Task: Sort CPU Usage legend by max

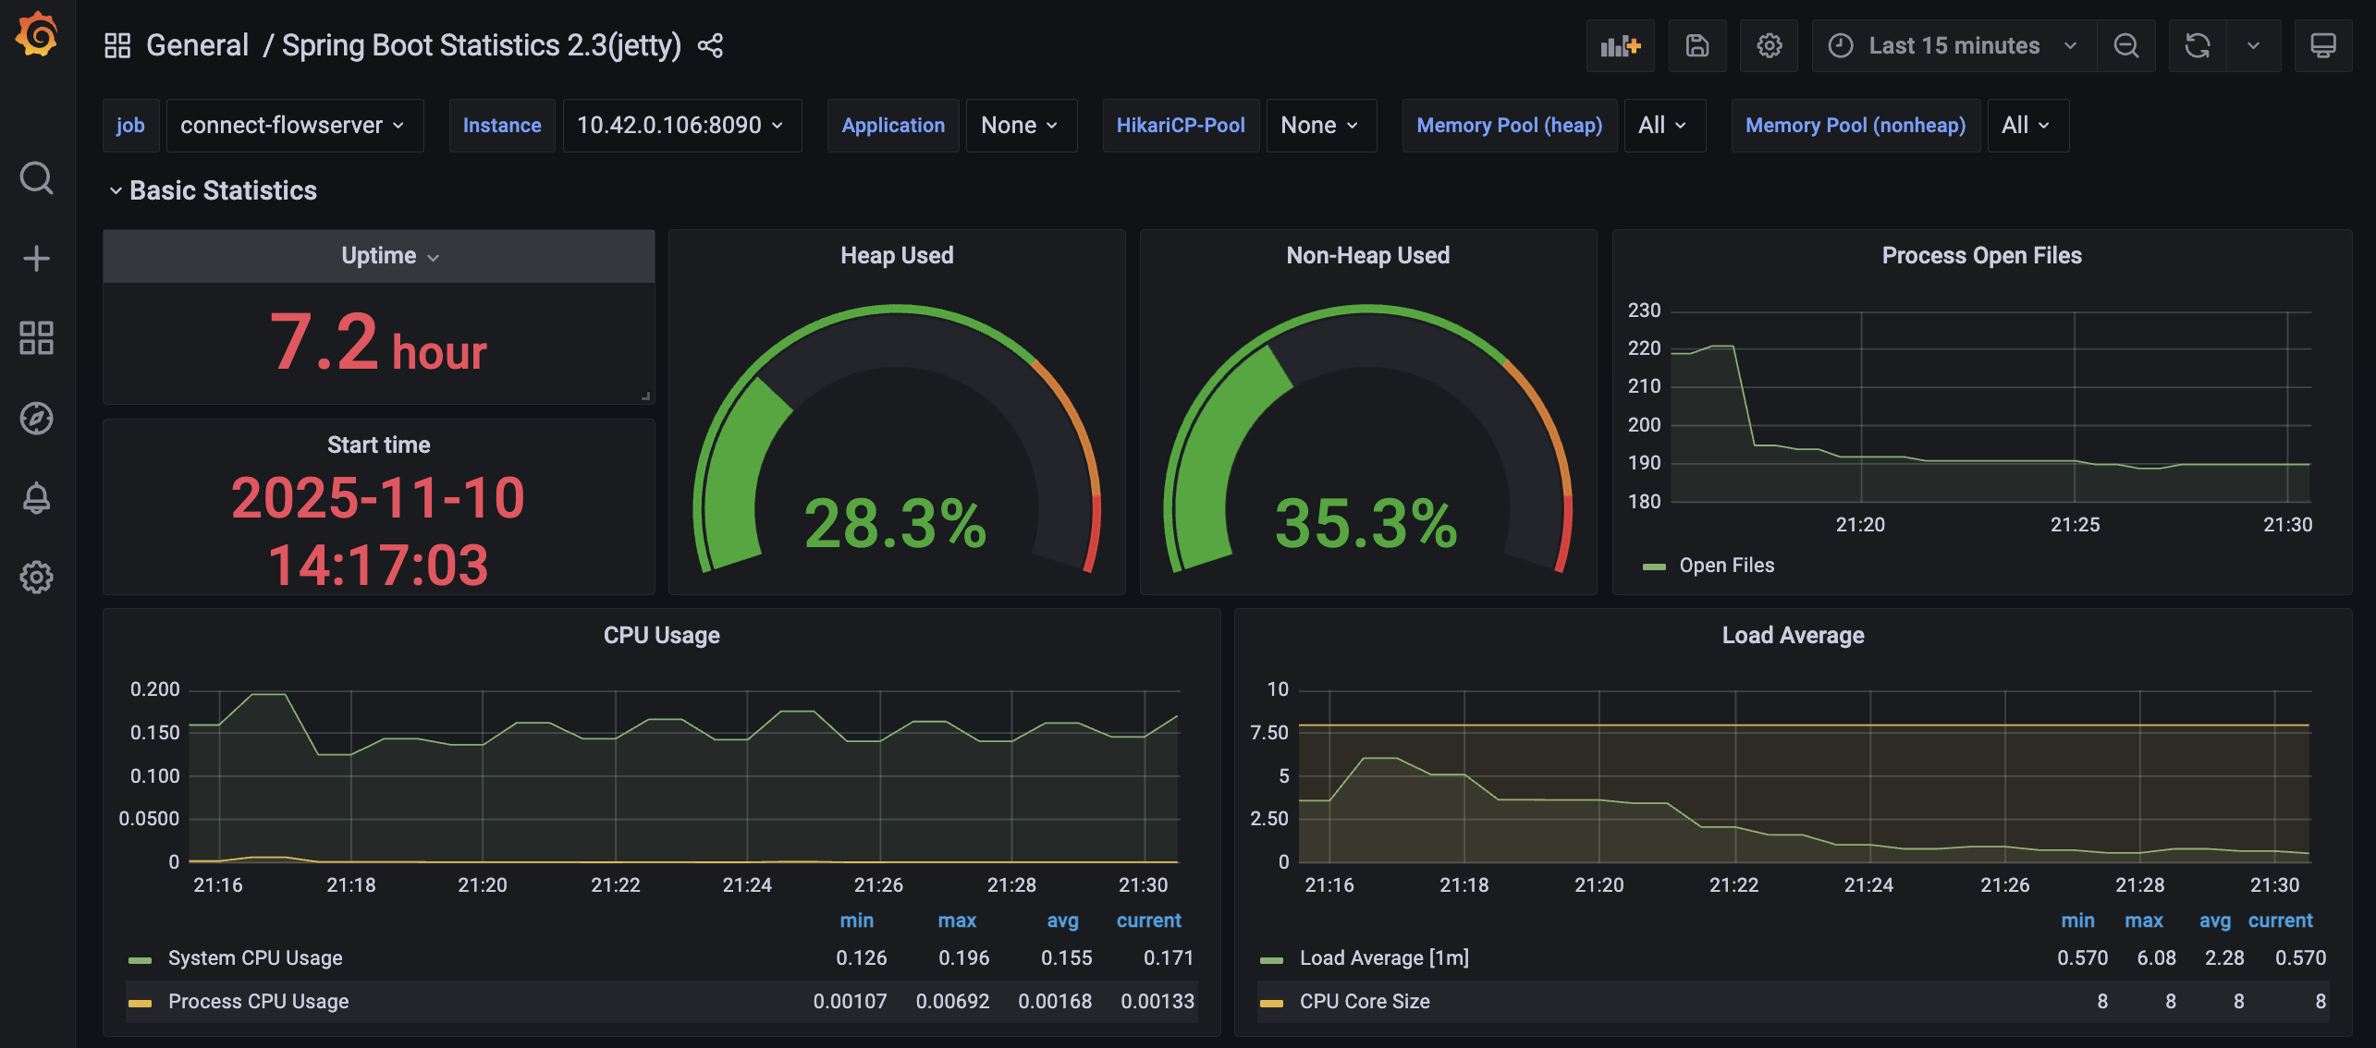Action: pos(957,920)
